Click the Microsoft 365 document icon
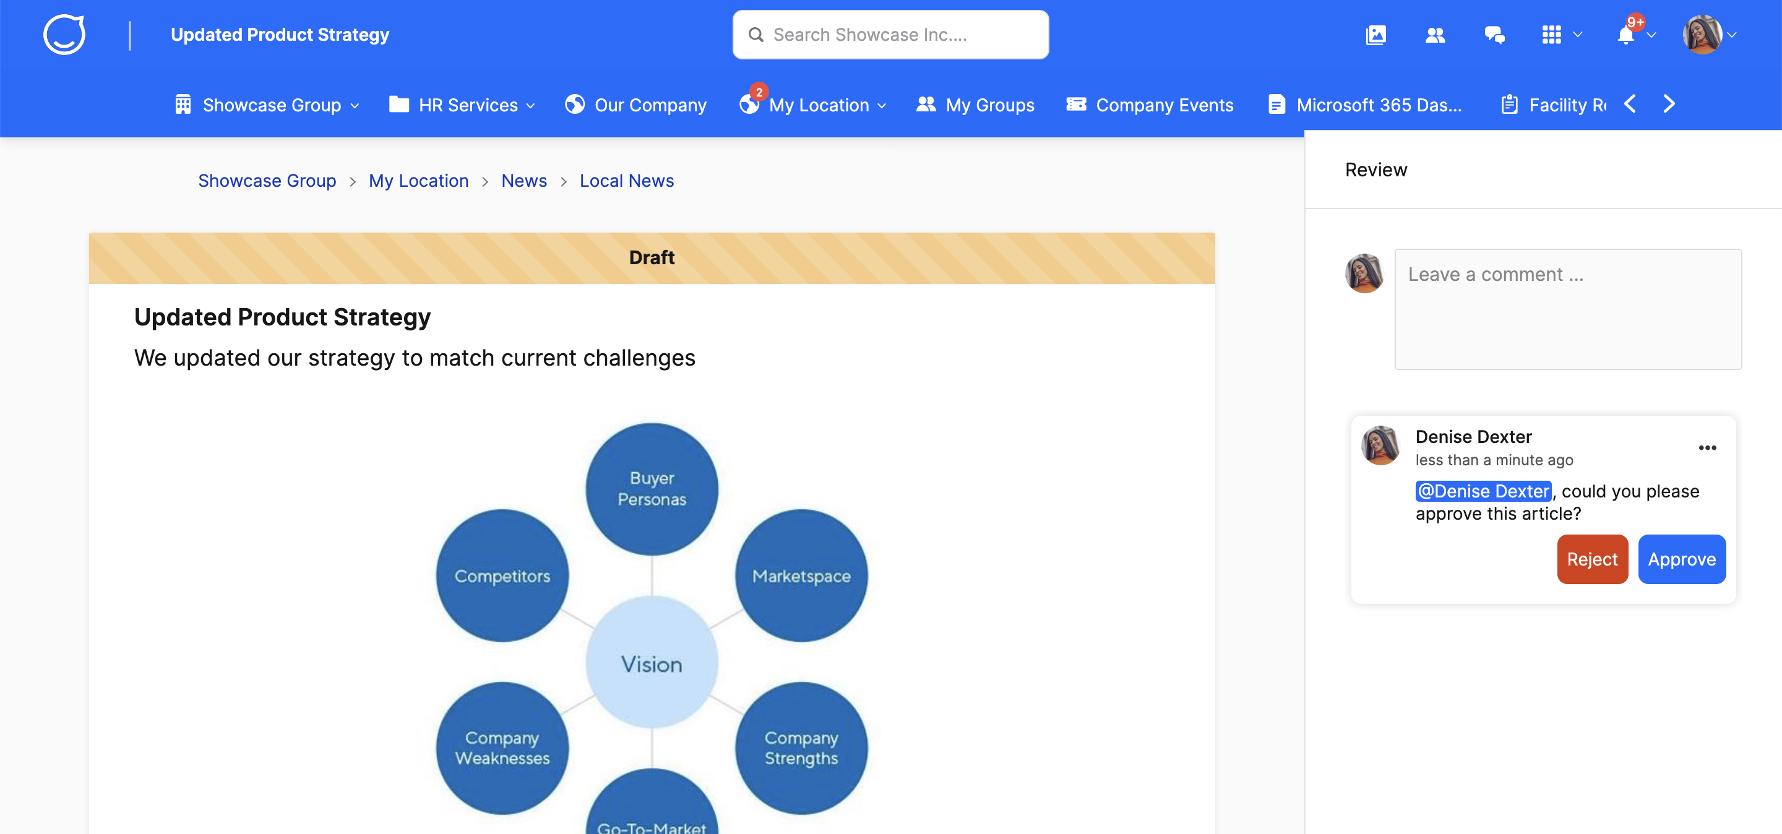This screenshot has height=834, width=1782. tap(1276, 105)
